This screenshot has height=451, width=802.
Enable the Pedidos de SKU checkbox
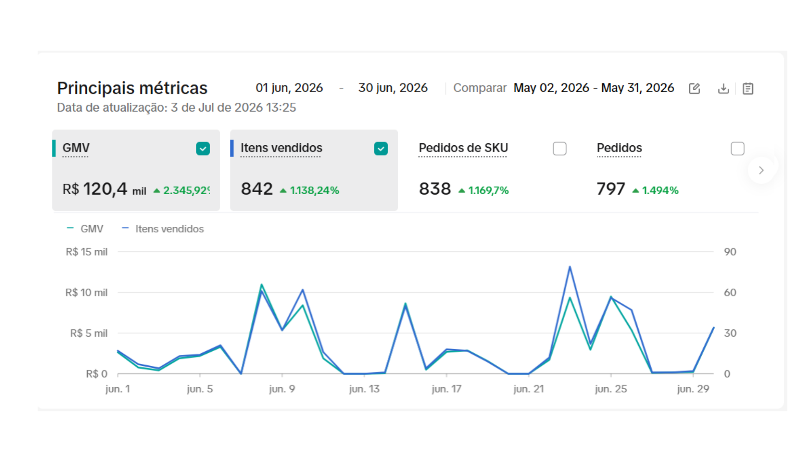pyautogui.click(x=559, y=149)
